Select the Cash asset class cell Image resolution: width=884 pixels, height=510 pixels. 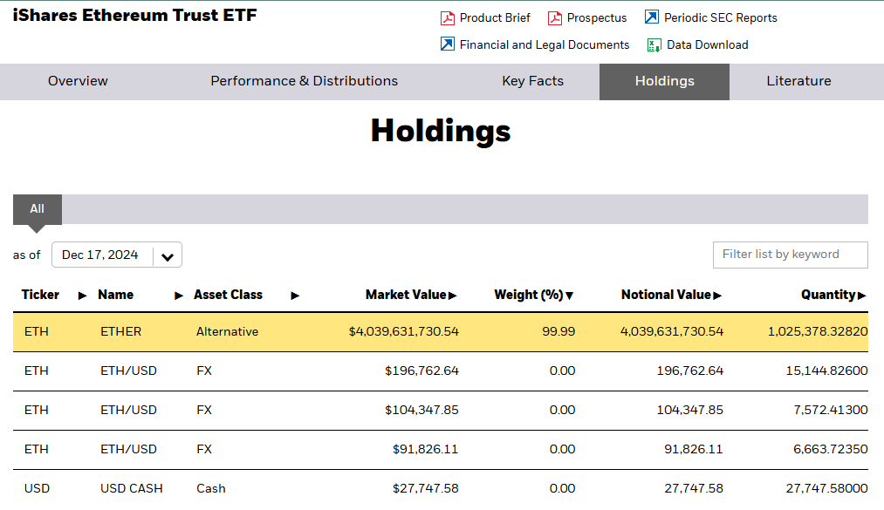(211, 489)
